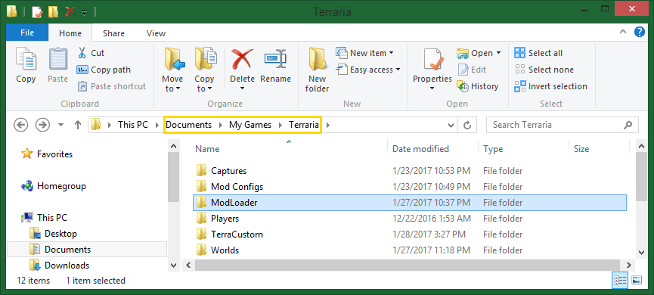Click Documents in address breadcrumb
654x295 pixels.
[x=189, y=125]
